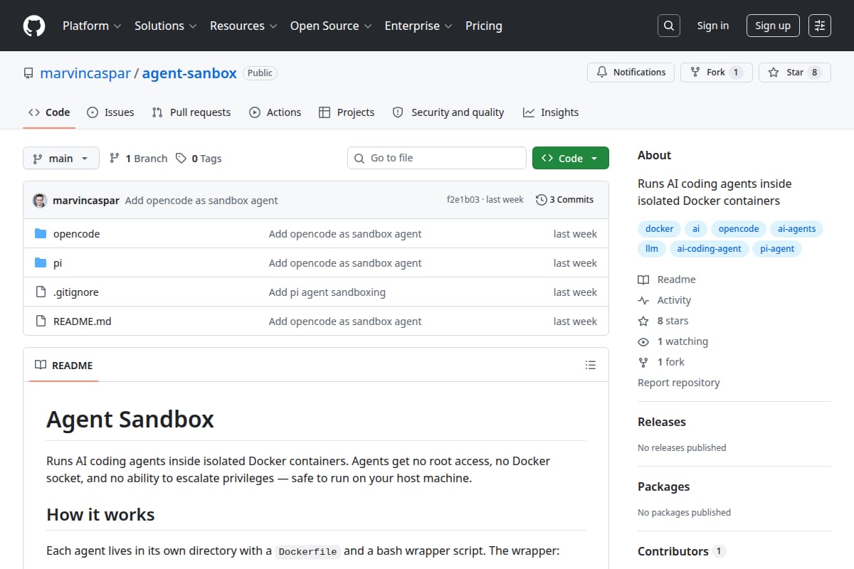Open 'Add pi agent sandboxing' commit message
Viewport: 854px width, 569px height.
point(327,292)
